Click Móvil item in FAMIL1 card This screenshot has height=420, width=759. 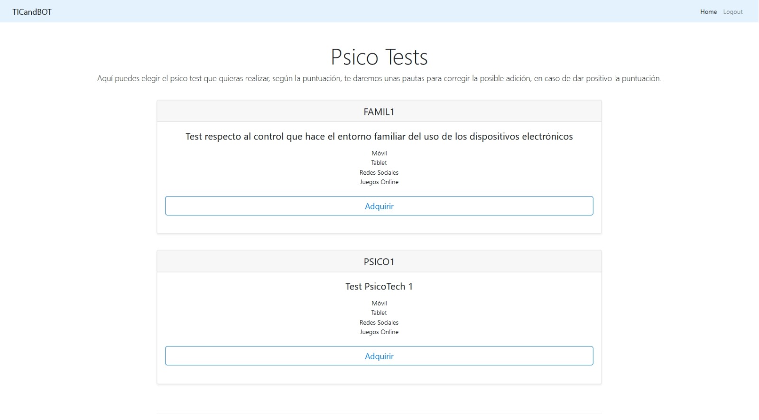point(379,153)
